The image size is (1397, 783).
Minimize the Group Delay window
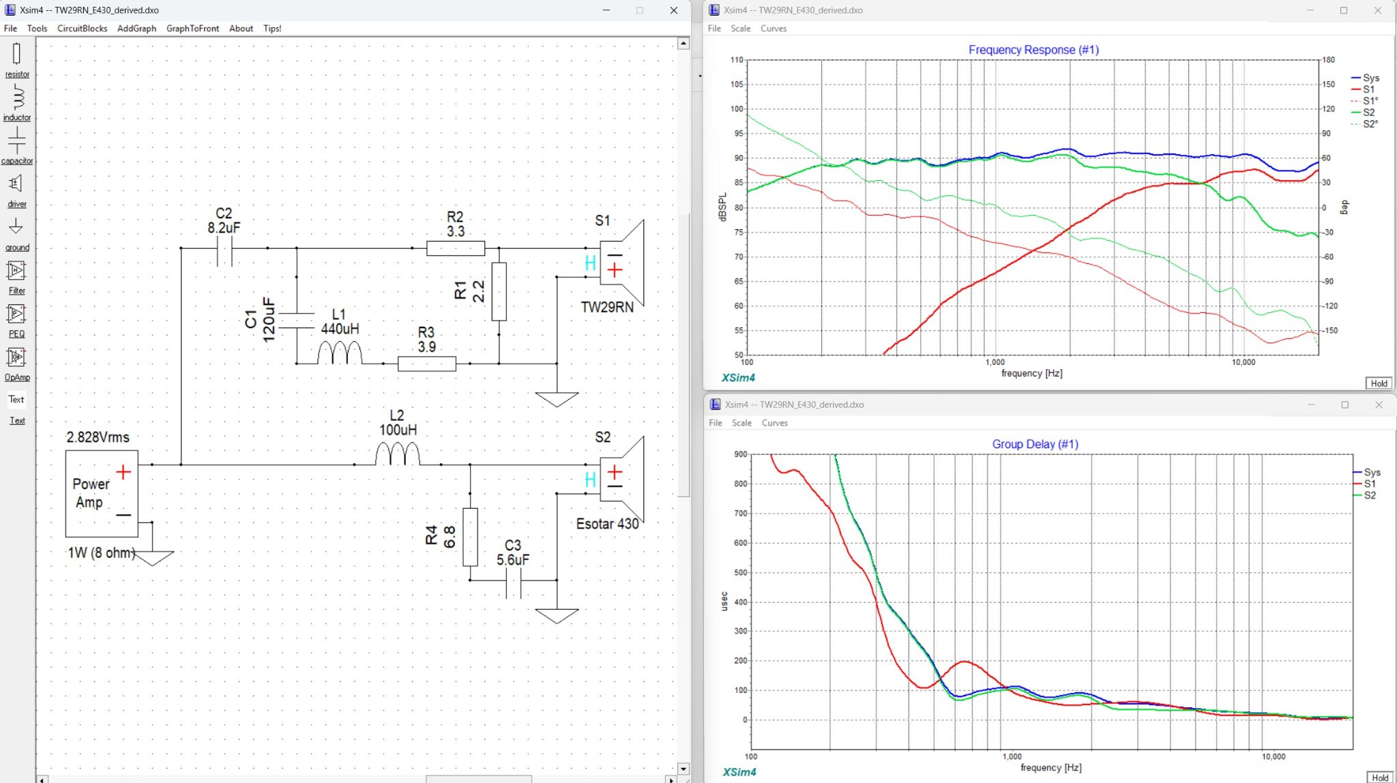pos(1311,404)
